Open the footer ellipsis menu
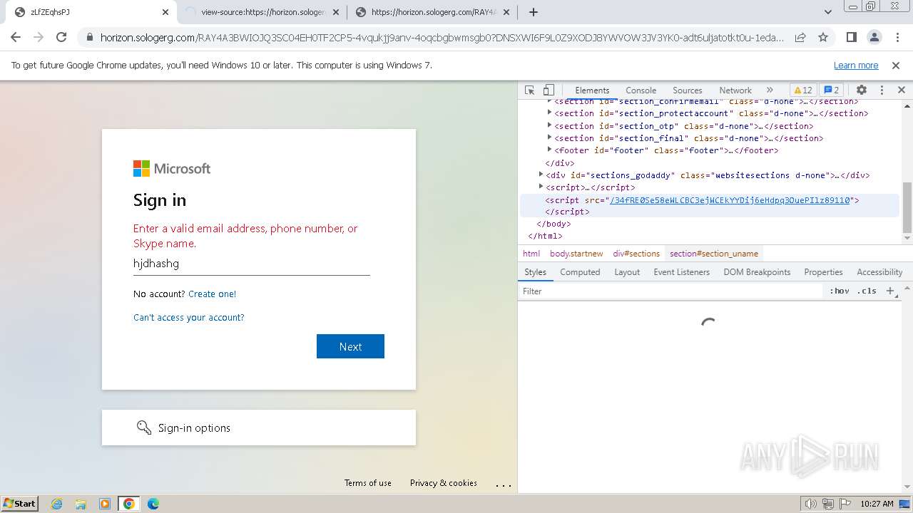The height and width of the screenshot is (513, 913). (x=504, y=484)
